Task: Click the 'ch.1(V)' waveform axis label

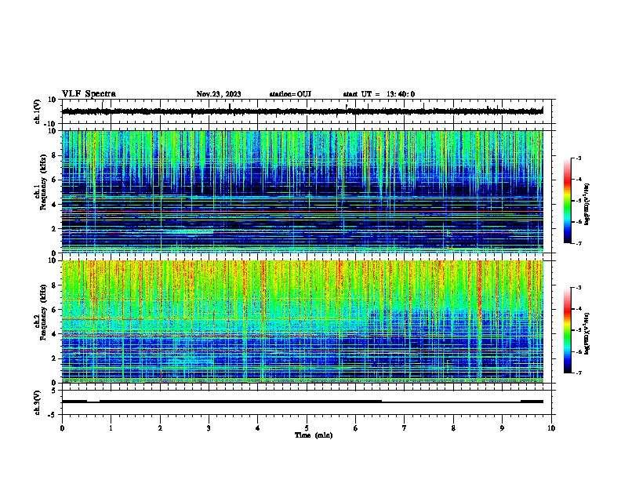Action: (38, 111)
